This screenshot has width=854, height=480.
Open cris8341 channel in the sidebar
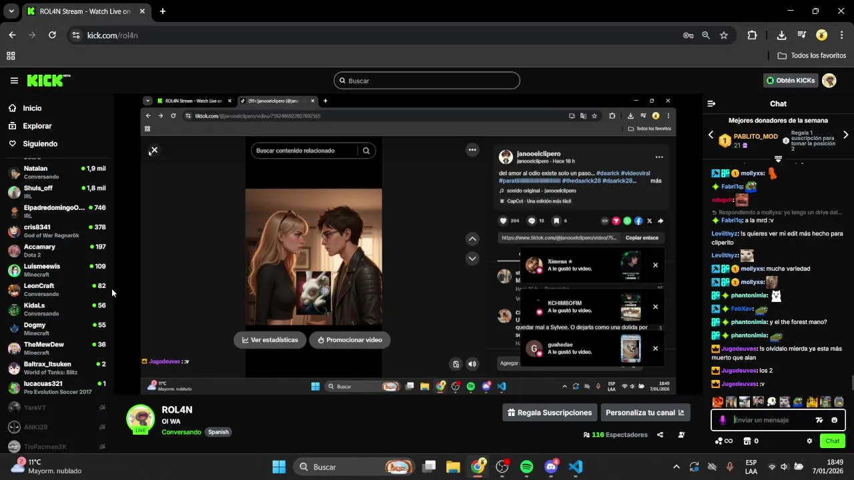click(x=57, y=231)
